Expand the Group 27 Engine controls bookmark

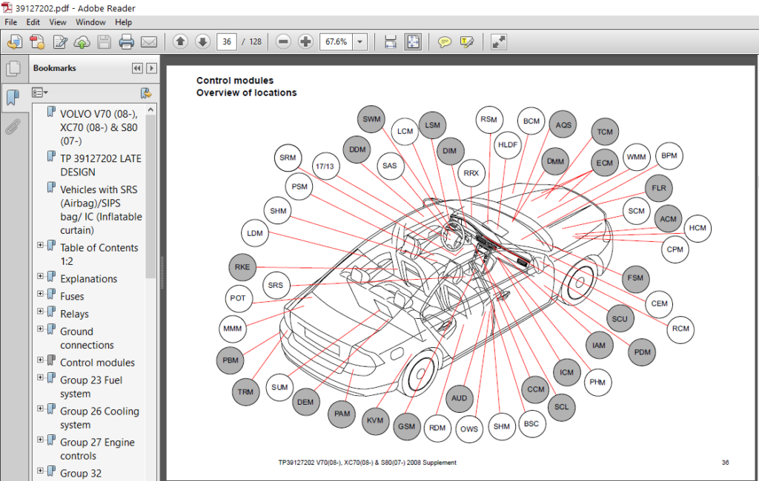coord(41,440)
